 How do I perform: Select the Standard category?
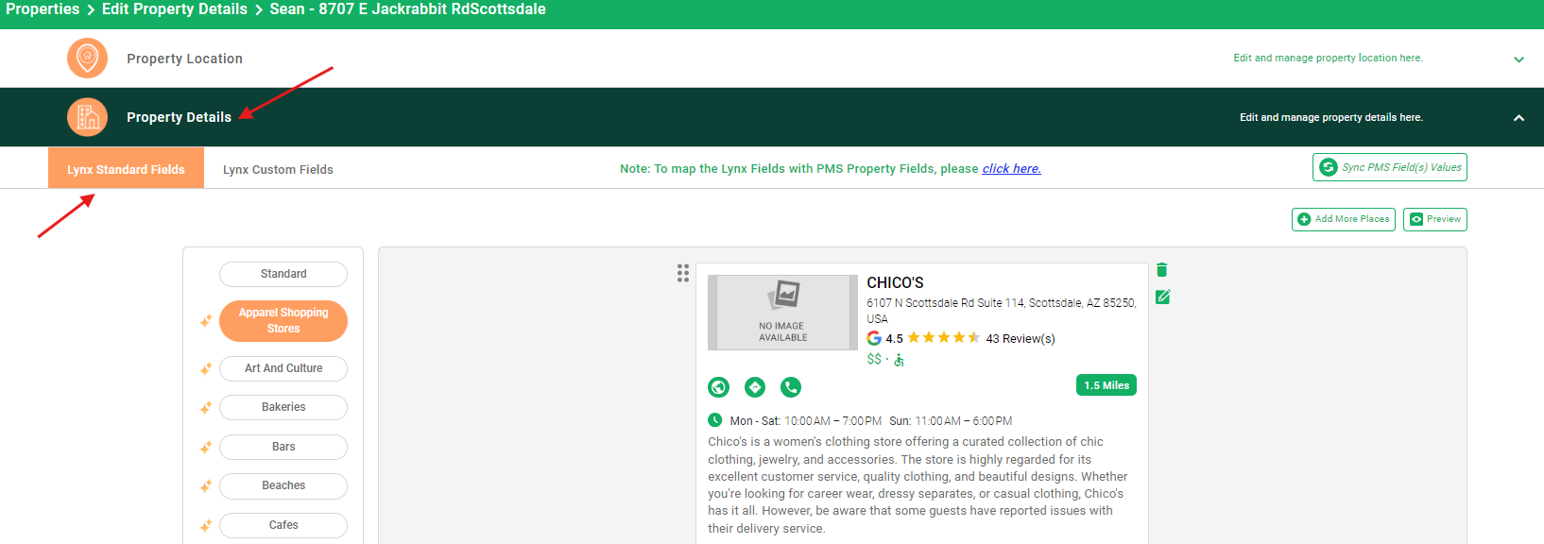point(283,274)
